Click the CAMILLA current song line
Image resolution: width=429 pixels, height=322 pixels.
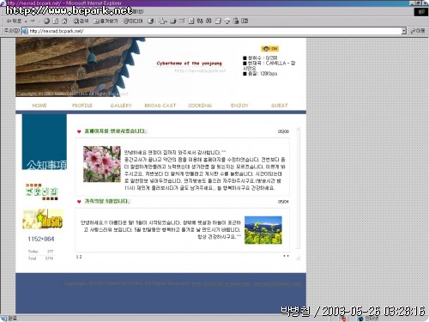(x=269, y=65)
